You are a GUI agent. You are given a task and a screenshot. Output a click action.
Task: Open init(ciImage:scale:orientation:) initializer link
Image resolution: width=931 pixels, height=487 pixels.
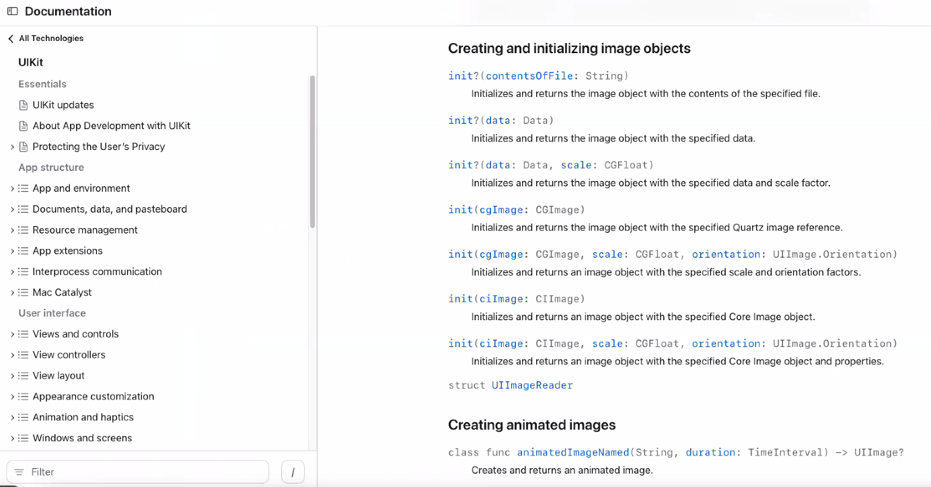click(x=673, y=344)
